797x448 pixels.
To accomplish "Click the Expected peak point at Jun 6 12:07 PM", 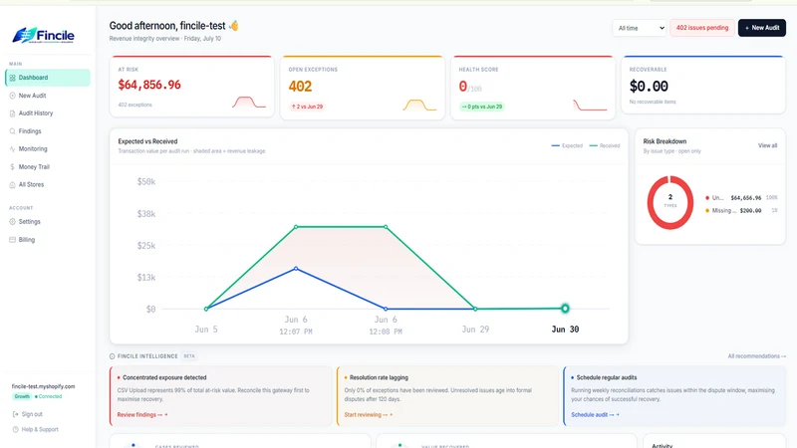I will click(x=296, y=268).
